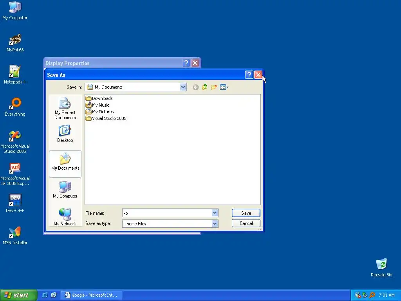The width and height of the screenshot is (401, 301).
Task: Open the Recycle Bin
Action: (x=381, y=268)
